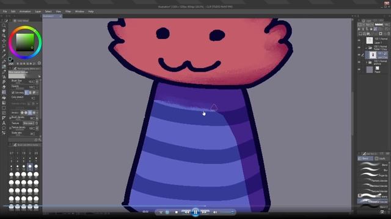This screenshot has height=219, width=391.
Task: Select the Airbrush tool
Action: (4, 77)
